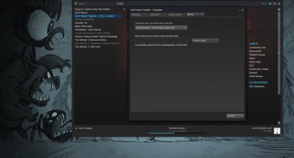Select The Witcher 3: Wild Hunt
The width and height of the screenshot is (294, 158).
tap(87, 47)
